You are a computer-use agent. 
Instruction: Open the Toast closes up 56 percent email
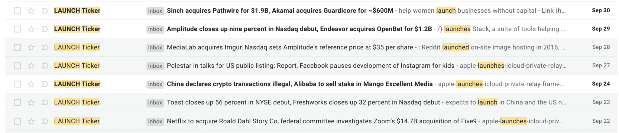(x=303, y=103)
